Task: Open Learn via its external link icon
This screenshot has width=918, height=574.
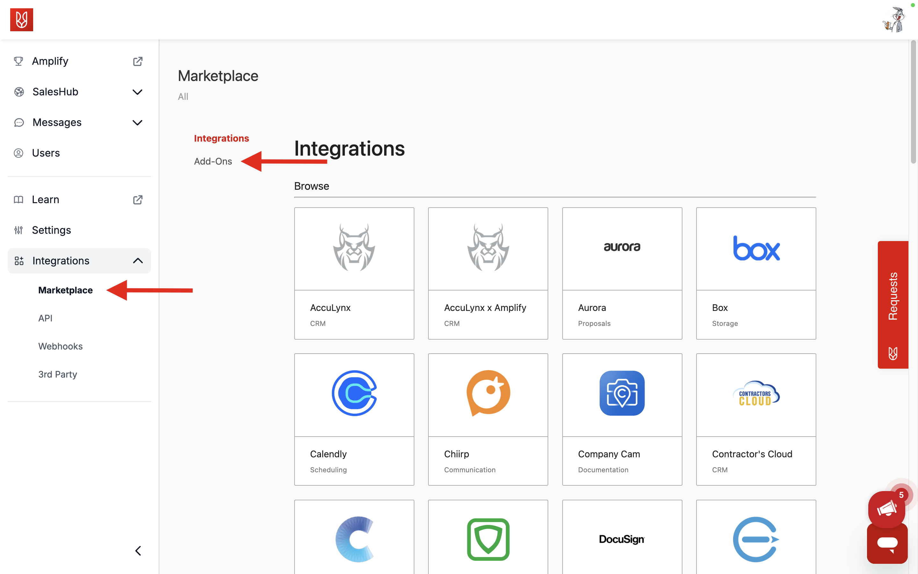Action: pyautogui.click(x=138, y=200)
